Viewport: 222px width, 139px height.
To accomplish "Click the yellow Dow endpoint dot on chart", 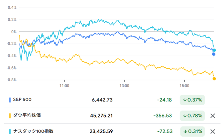I will 214,79.
